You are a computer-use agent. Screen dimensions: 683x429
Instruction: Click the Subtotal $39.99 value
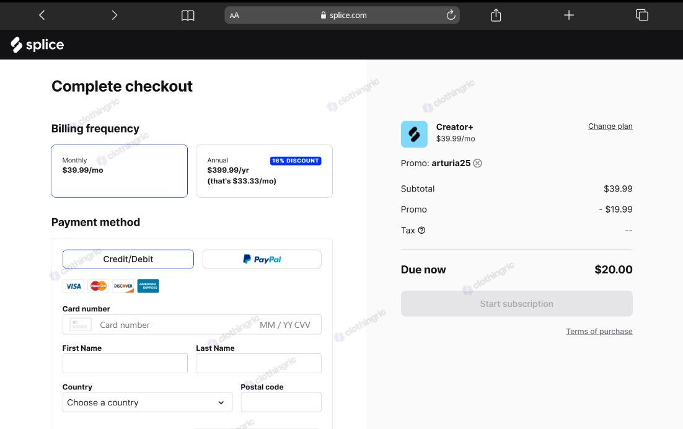point(618,188)
